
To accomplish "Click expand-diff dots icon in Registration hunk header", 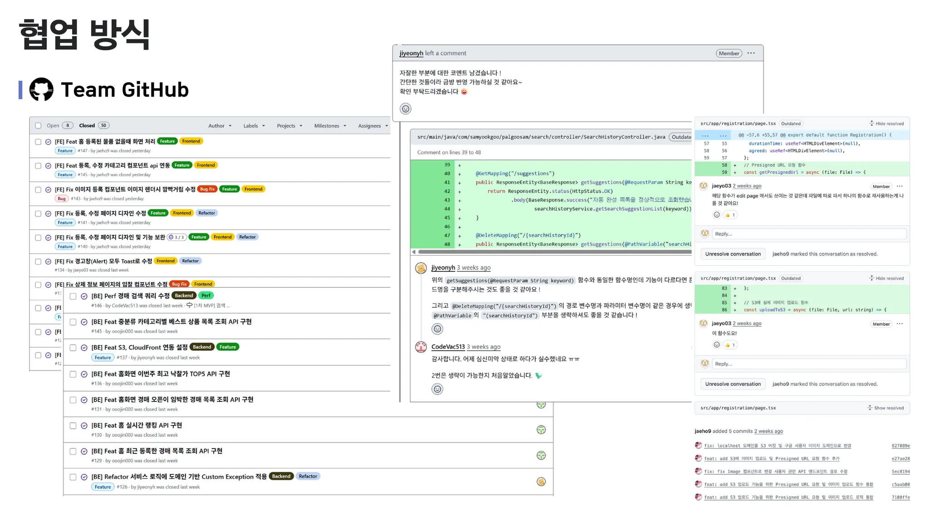I will coord(705,135).
